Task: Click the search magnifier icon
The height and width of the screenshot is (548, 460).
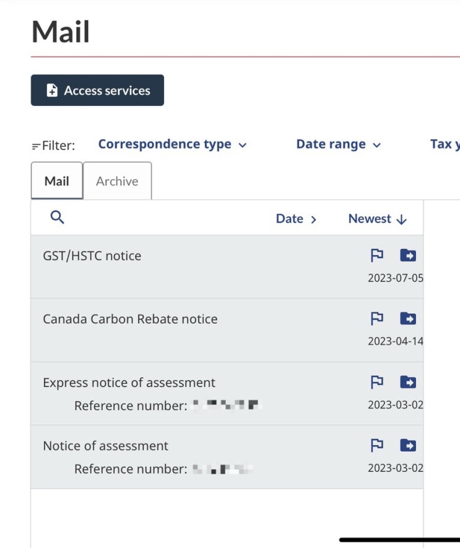Action: pyautogui.click(x=58, y=217)
